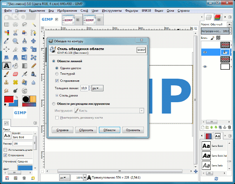Choose 'Одним цветом' radio option
The width and height of the screenshot is (235, 184).
pos(57,68)
